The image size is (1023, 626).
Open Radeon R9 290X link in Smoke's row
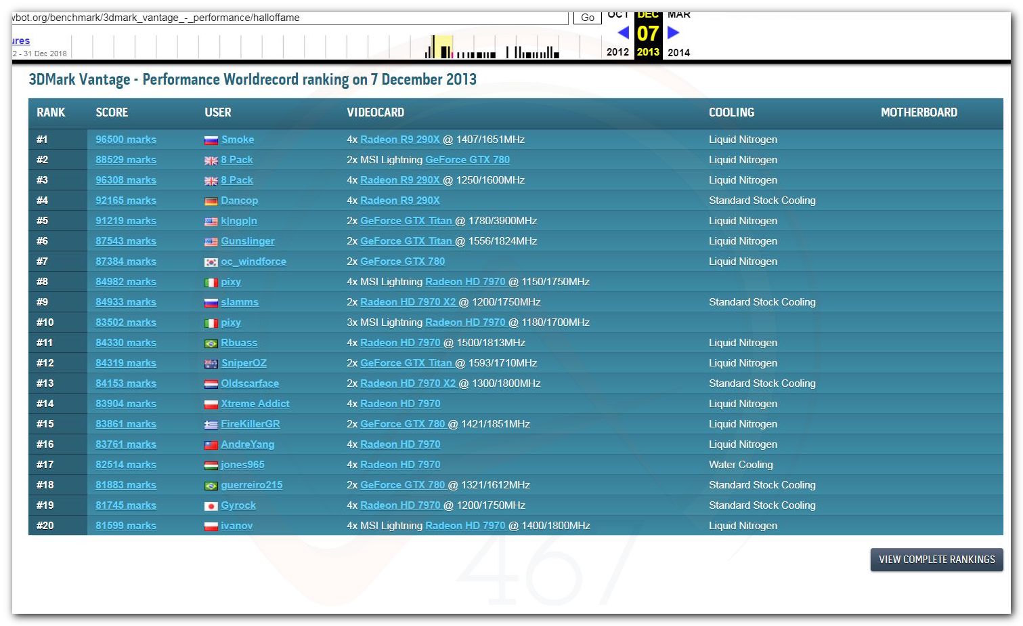pyautogui.click(x=400, y=140)
